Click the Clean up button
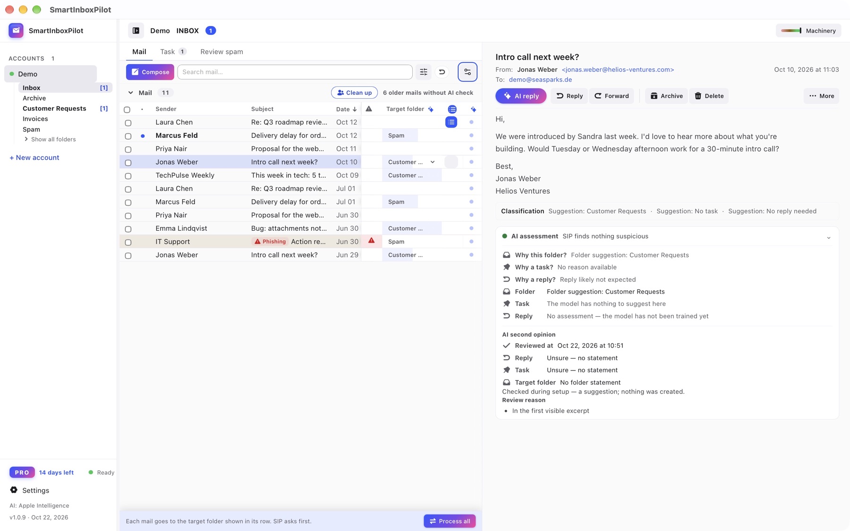This screenshot has height=531, width=850. [354, 93]
